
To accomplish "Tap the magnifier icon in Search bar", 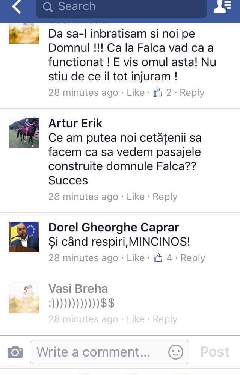I will [x=48, y=7].
